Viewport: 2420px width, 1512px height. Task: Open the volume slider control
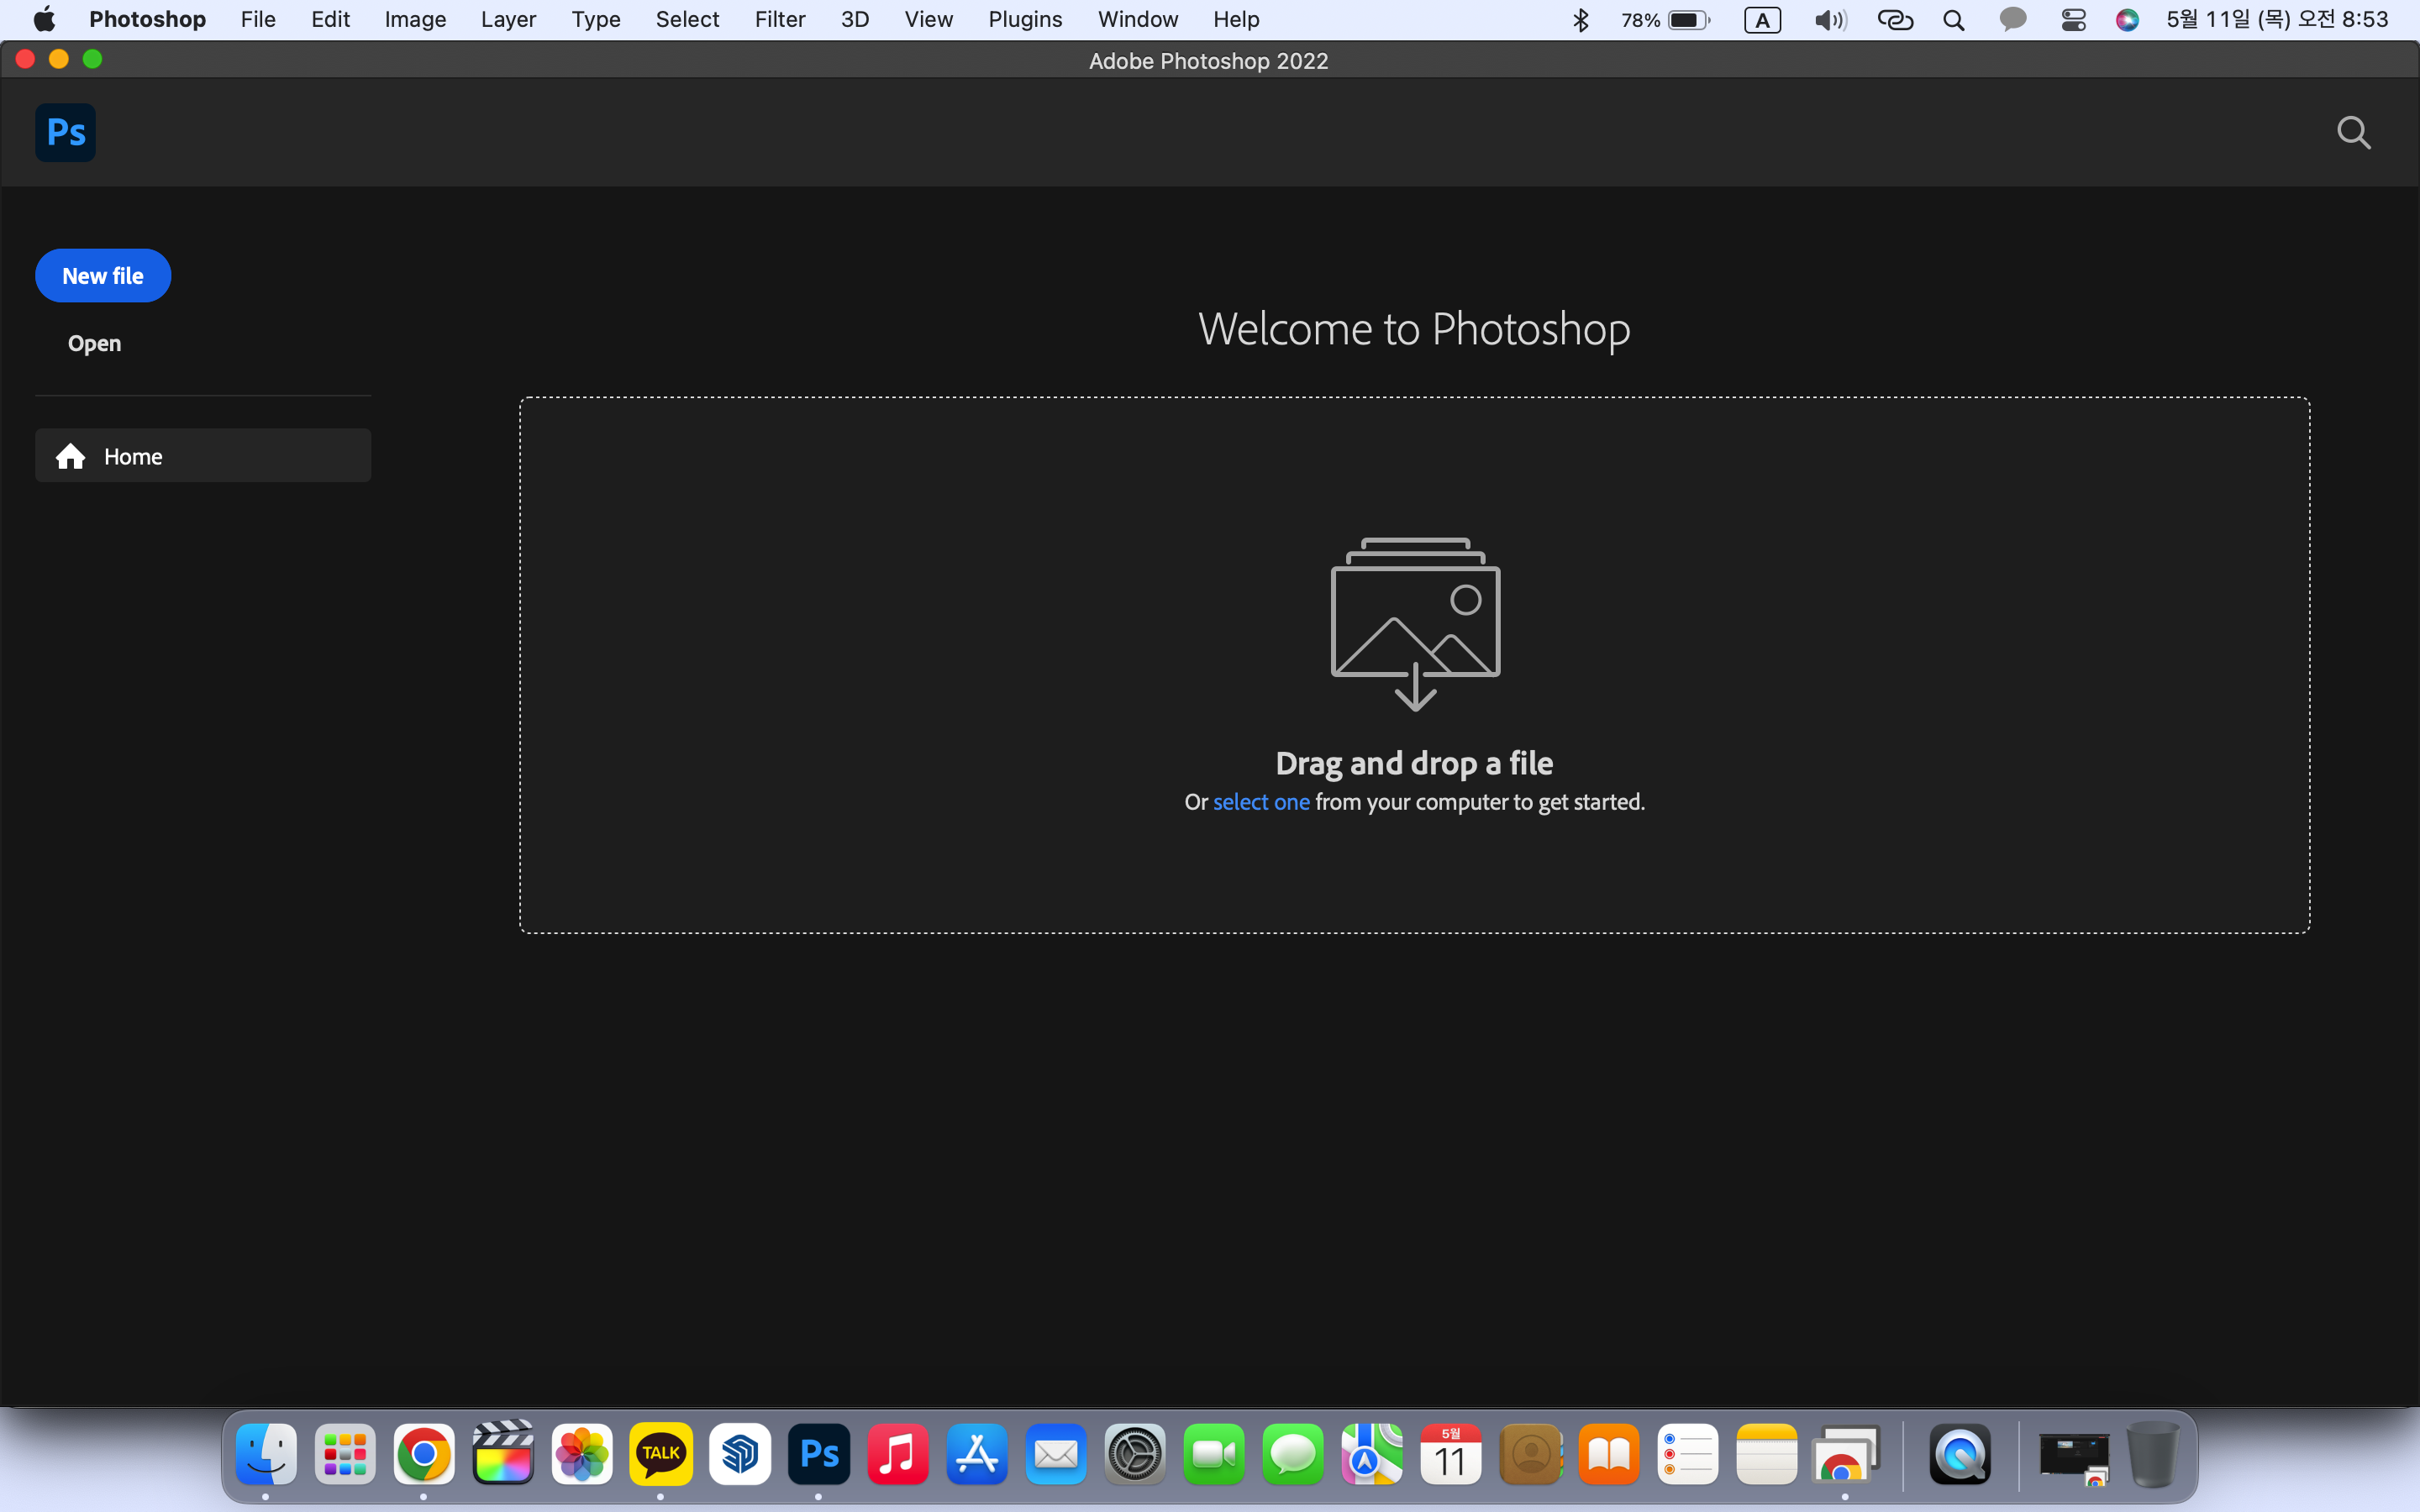point(1829,20)
